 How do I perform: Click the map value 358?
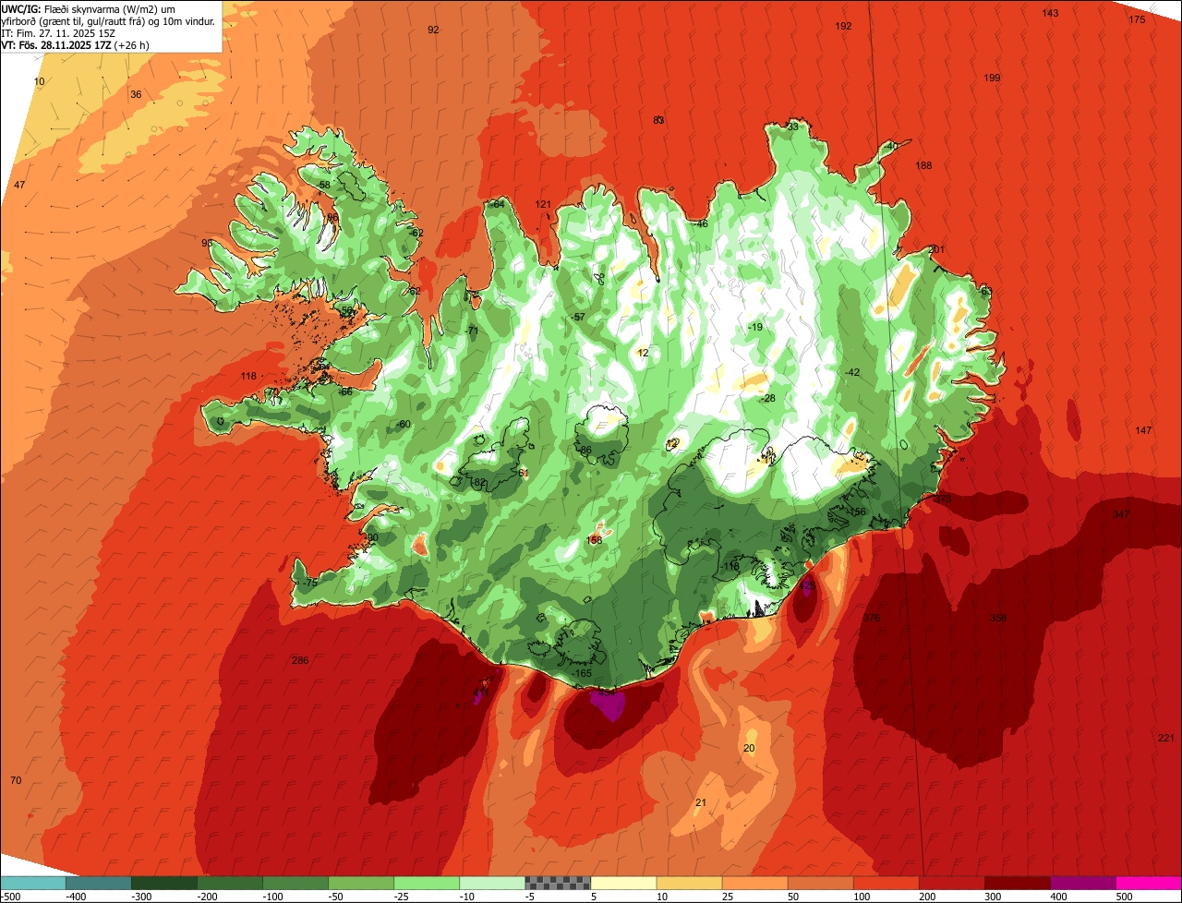[998, 618]
